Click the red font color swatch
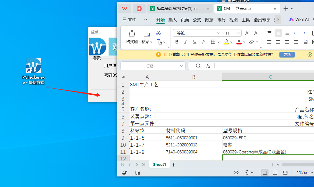The width and height of the screenshot is (314, 187). tap(239, 42)
